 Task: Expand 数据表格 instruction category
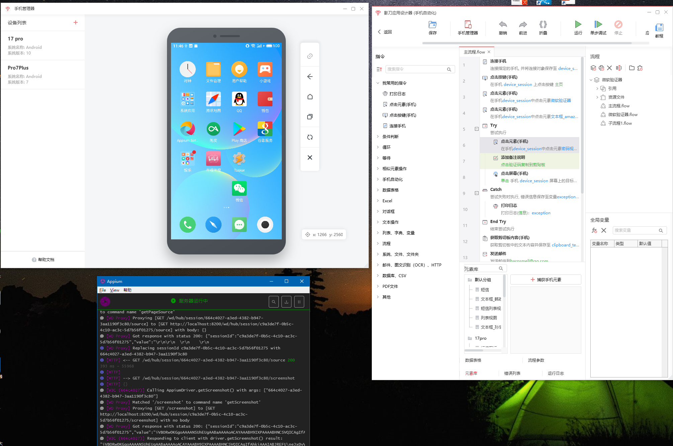378,190
